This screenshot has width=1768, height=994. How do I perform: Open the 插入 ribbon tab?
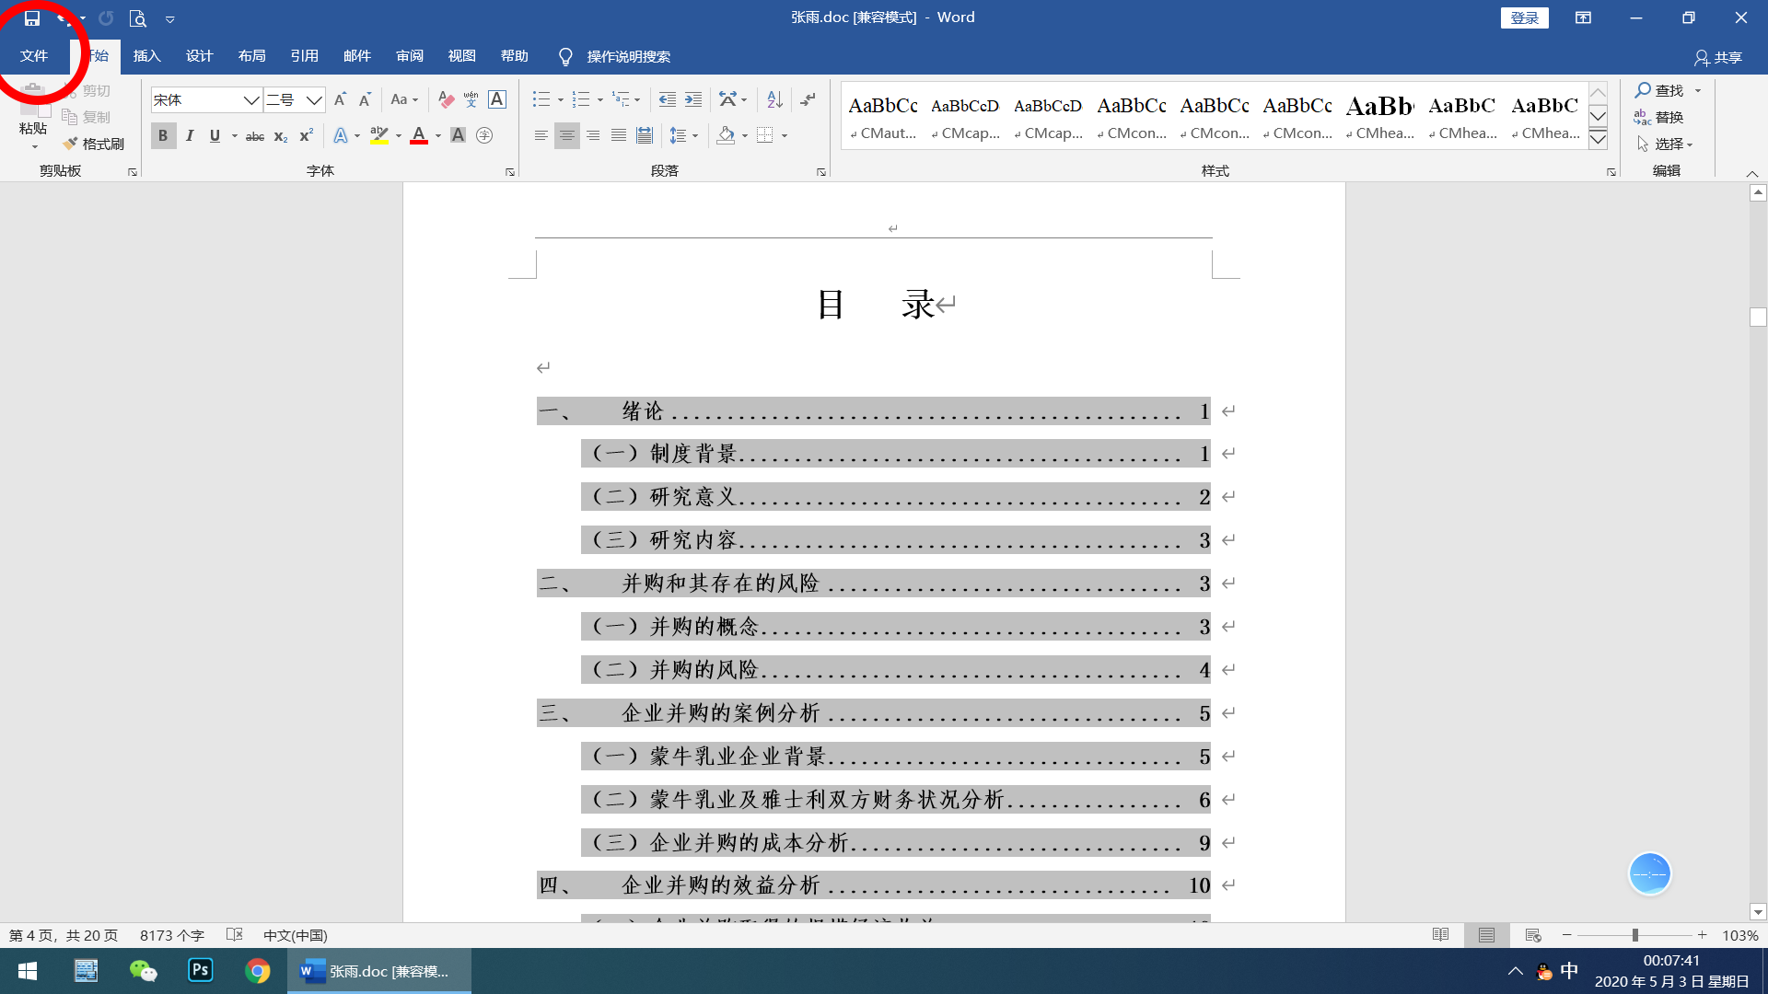(x=146, y=56)
